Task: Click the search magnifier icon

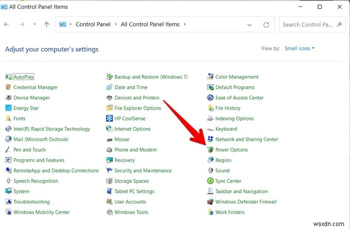Action: click(339, 24)
